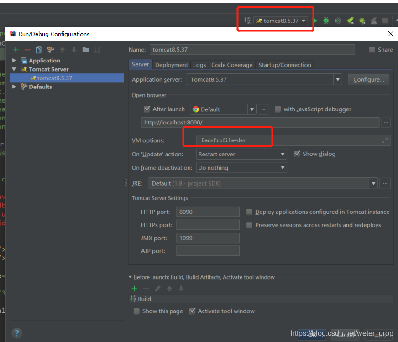
Task: Sort configurations alphabetically
Action: 98,50
